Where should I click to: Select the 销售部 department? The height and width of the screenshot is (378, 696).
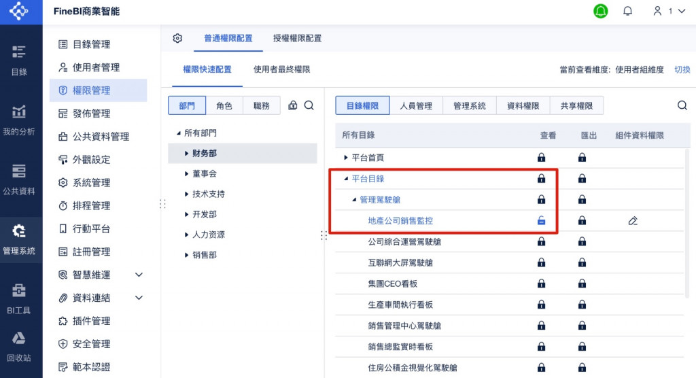[x=204, y=255]
